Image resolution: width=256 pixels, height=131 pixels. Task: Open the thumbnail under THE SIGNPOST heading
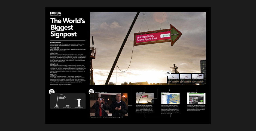145,99
